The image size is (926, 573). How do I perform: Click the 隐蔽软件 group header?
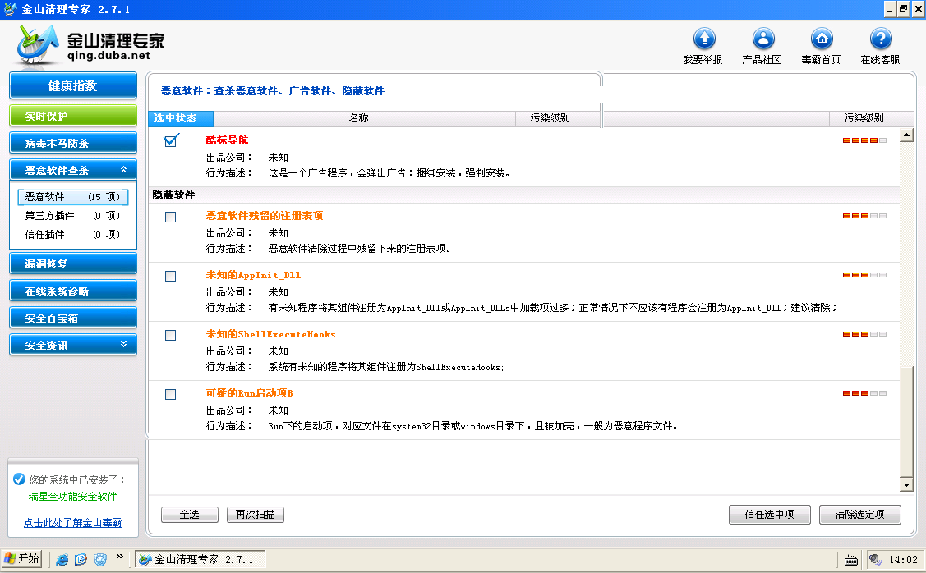(173, 195)
